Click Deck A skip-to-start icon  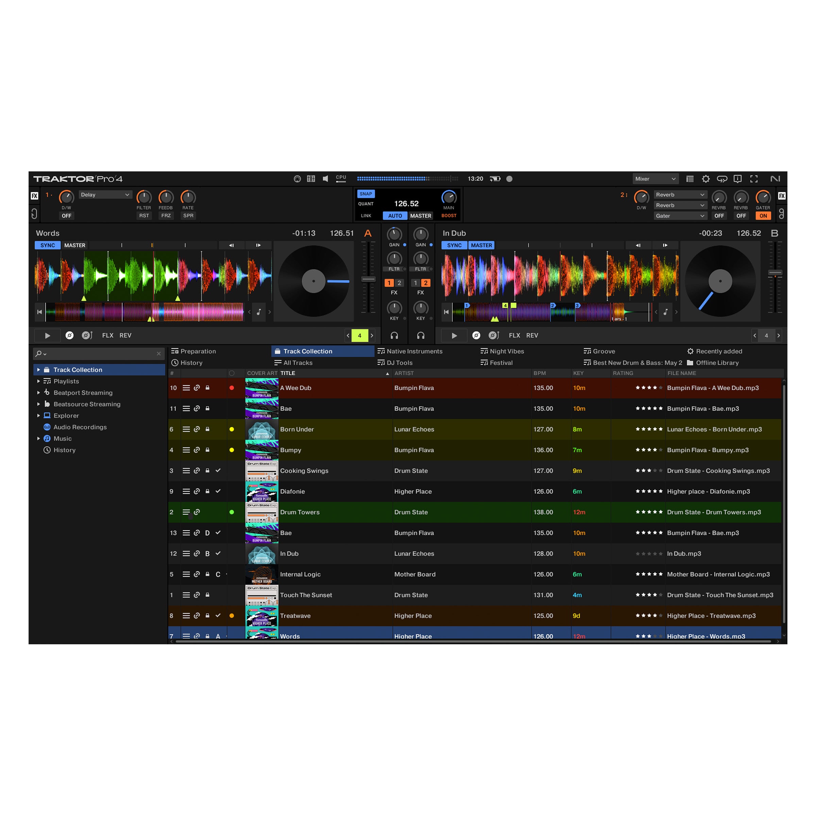[39, 312]
